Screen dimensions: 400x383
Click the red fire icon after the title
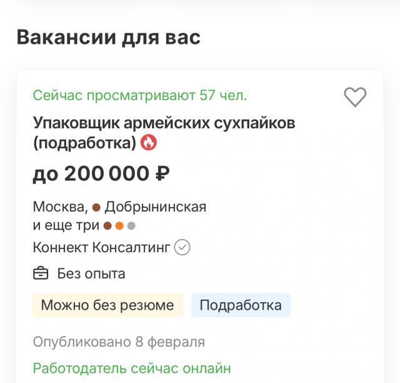click(x=149, y=143)
